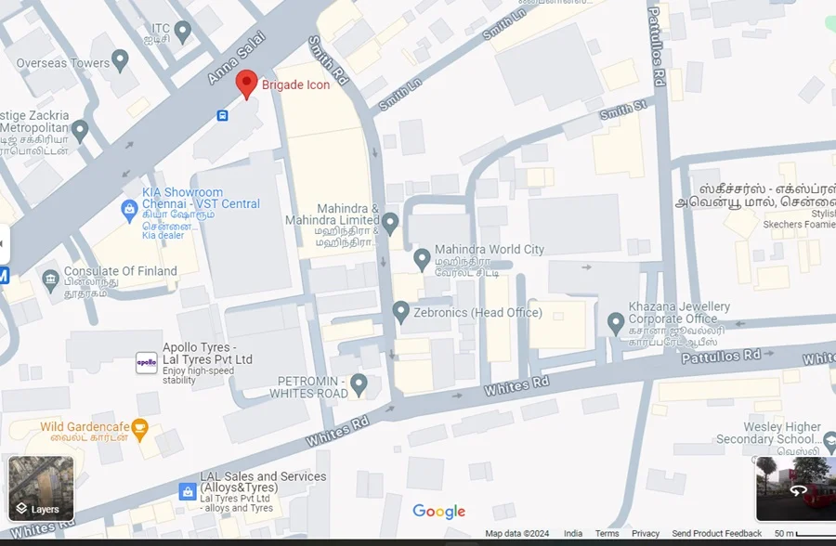Image resolution: width=836 pixels, height=546 pixels.
Task: Select the Zebronics (Head Office) text label
Action: coord(477,312)
